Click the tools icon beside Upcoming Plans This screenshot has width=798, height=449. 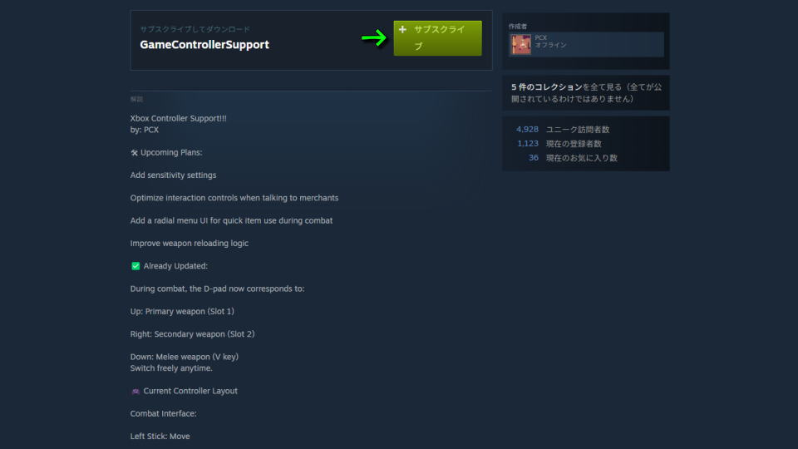click(135, 153)
